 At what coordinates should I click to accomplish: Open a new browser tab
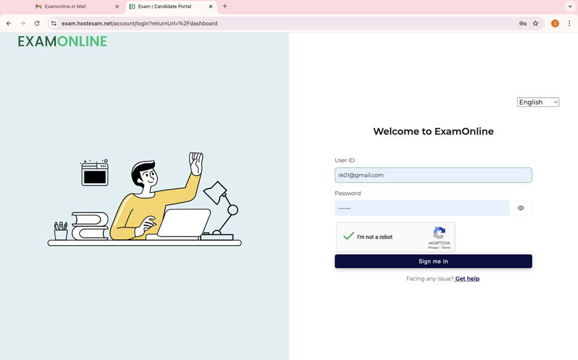225,7
